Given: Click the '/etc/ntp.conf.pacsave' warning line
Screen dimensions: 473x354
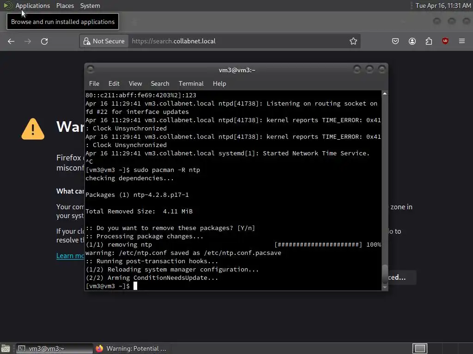Looking at the screenshot, I should tap(183, 253).
